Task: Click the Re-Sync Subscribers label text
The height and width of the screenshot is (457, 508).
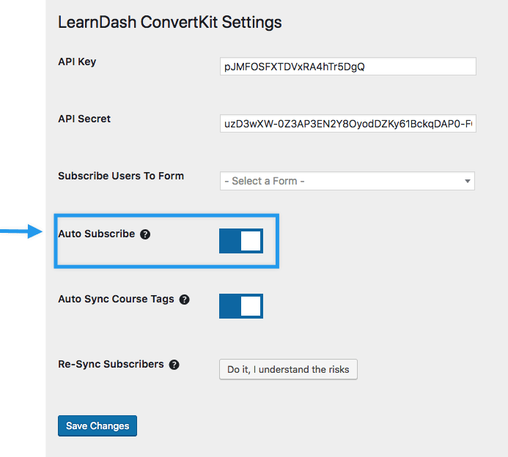Action: [x=111, y=364]
